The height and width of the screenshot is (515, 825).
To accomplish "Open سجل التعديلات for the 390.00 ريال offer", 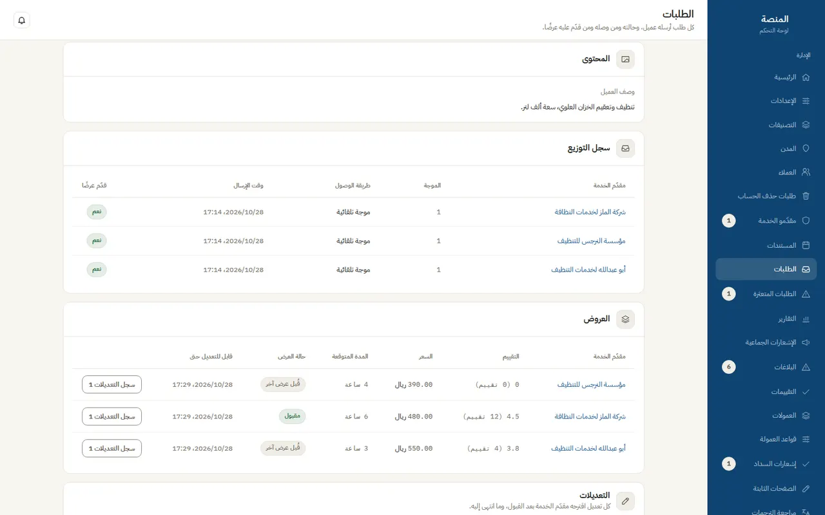I will (112, 384).
